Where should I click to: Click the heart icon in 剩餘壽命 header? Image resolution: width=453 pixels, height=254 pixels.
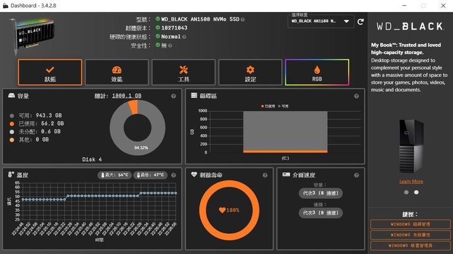click(194, 174)
